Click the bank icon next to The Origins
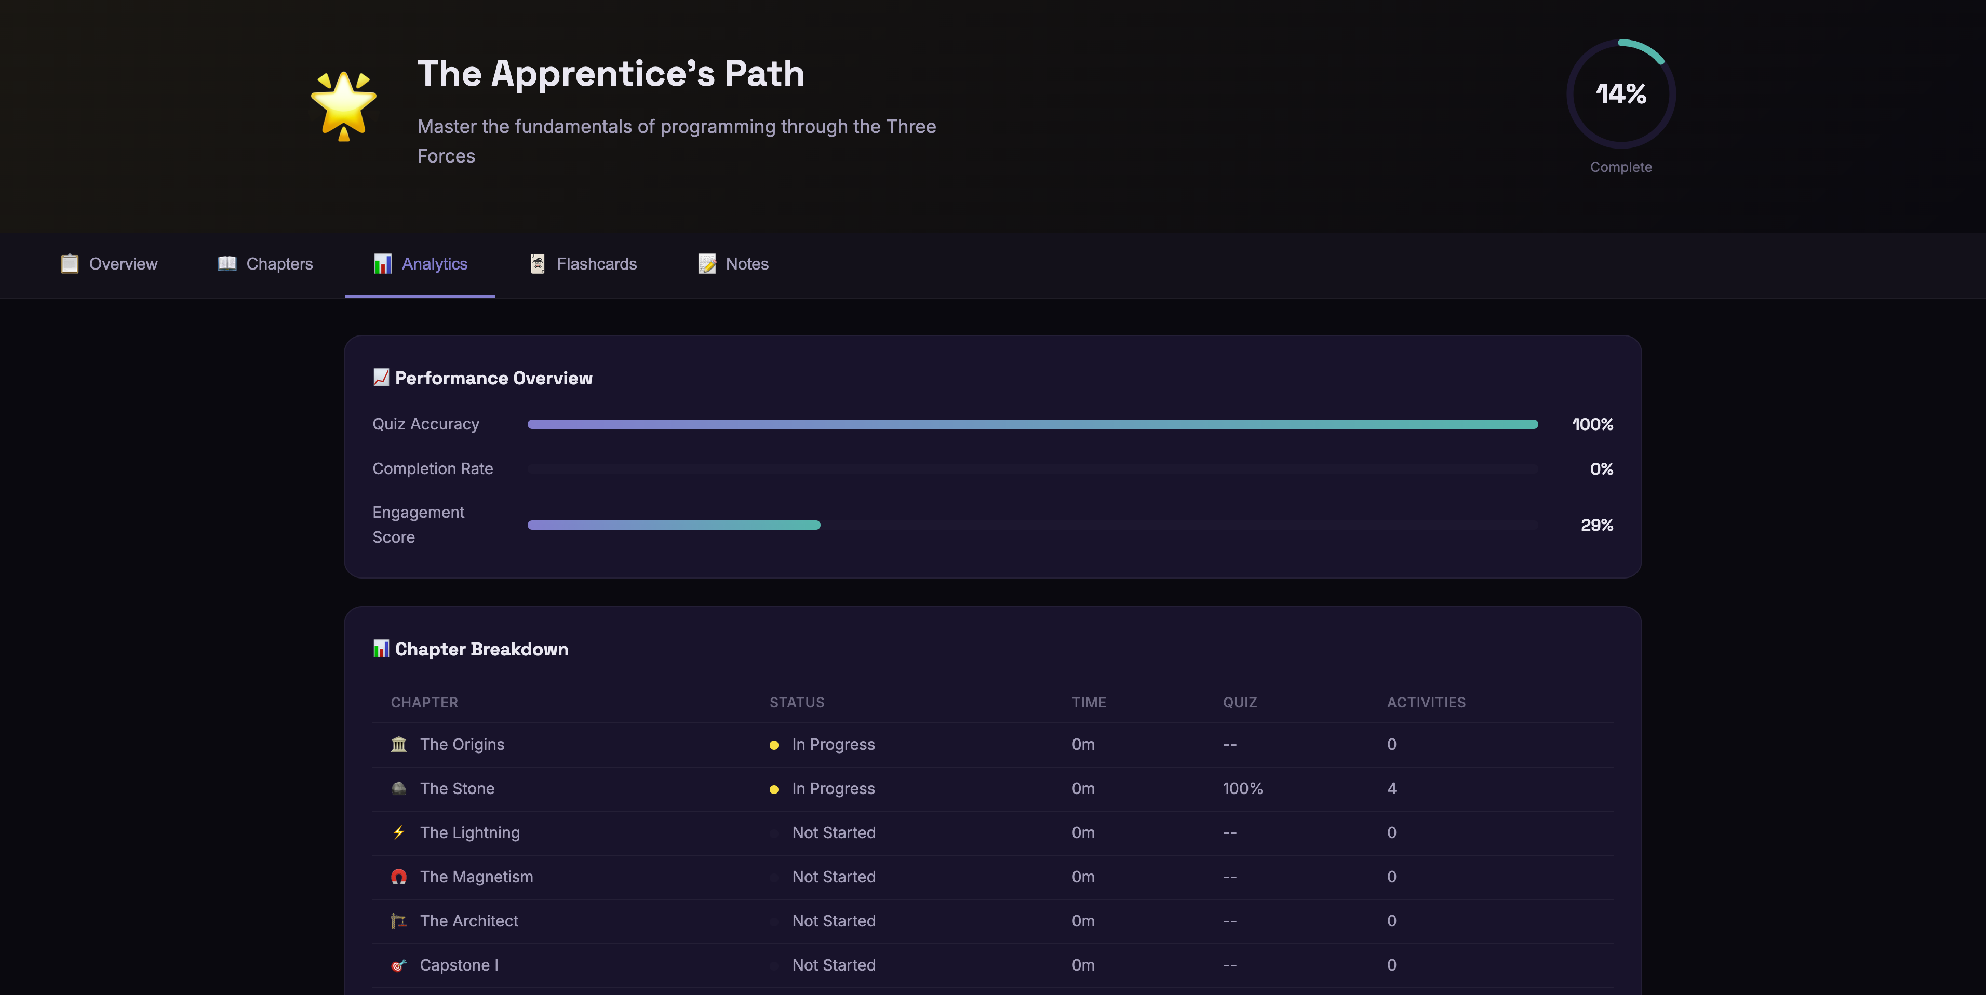 pos(398,744)
